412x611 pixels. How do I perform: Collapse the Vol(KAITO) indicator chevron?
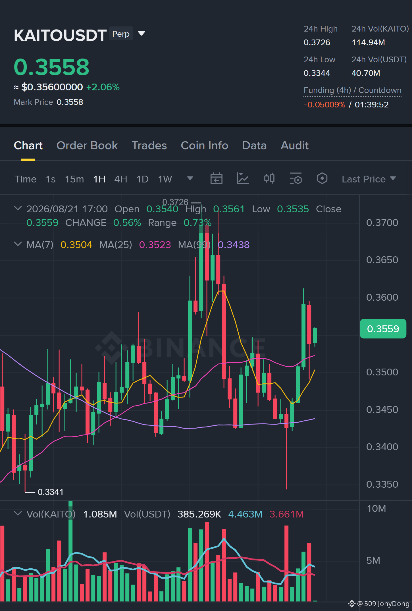18,514
